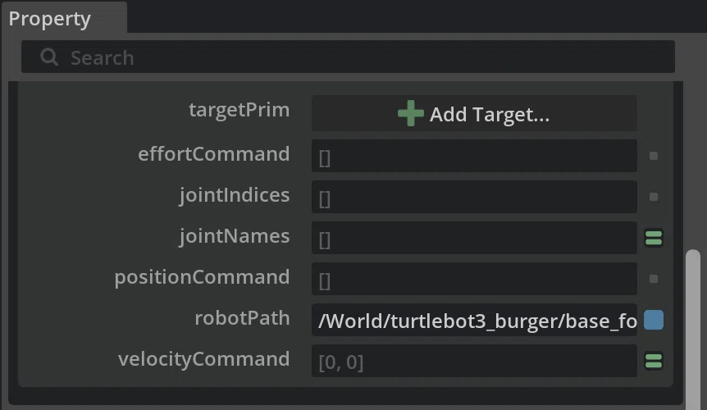Click the jointIndices value field

pyautogui.click(x=474, y=197)
